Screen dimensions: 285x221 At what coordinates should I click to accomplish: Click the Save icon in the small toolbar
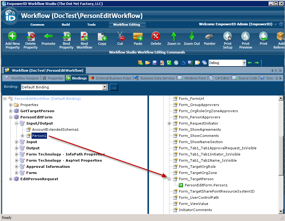click(155, 62)
